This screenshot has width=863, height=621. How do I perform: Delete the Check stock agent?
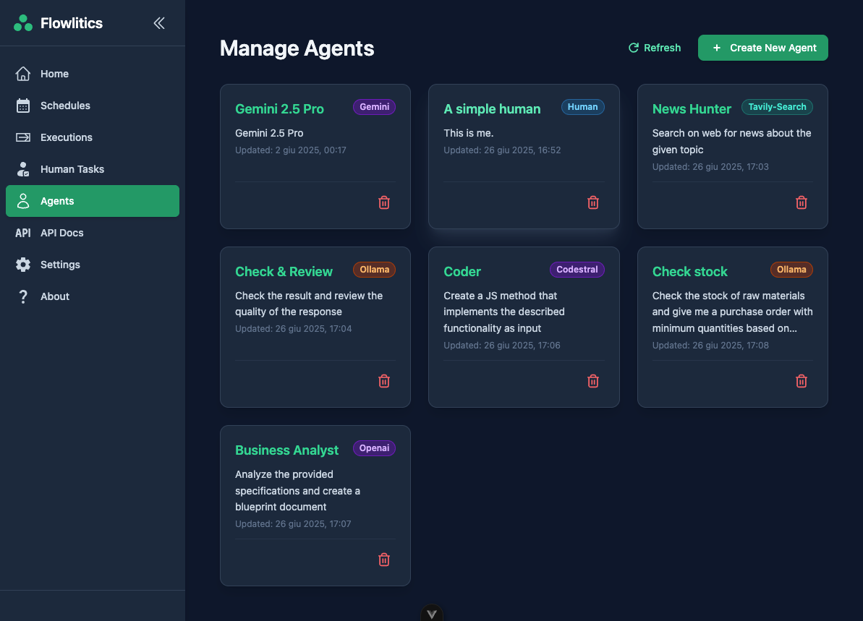coord(802,381)
